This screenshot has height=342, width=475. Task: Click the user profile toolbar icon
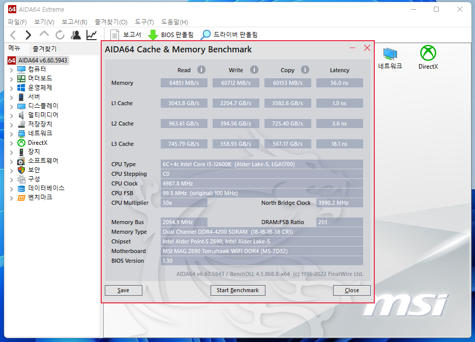point(76,35)
